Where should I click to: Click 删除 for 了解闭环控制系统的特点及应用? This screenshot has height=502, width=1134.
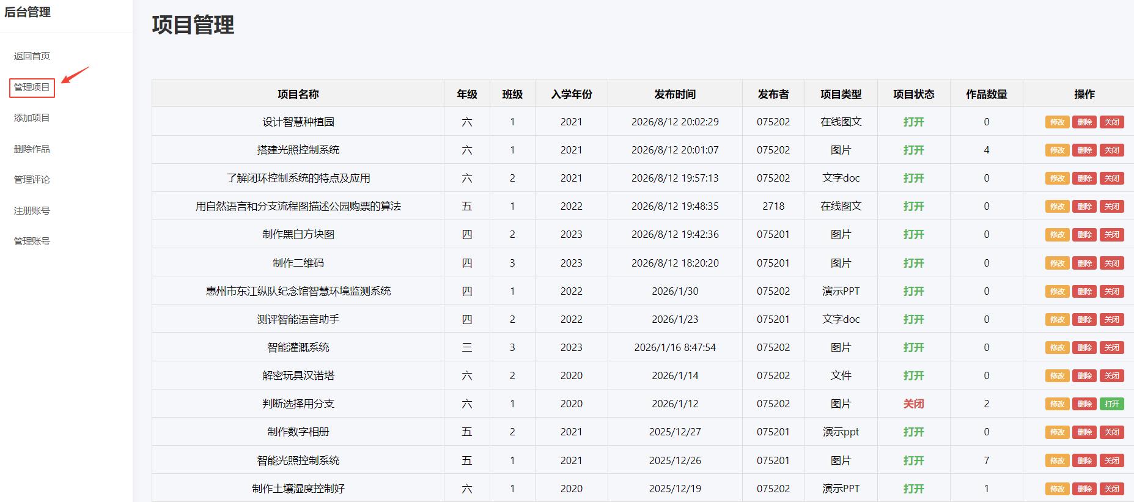(1084, 178)
